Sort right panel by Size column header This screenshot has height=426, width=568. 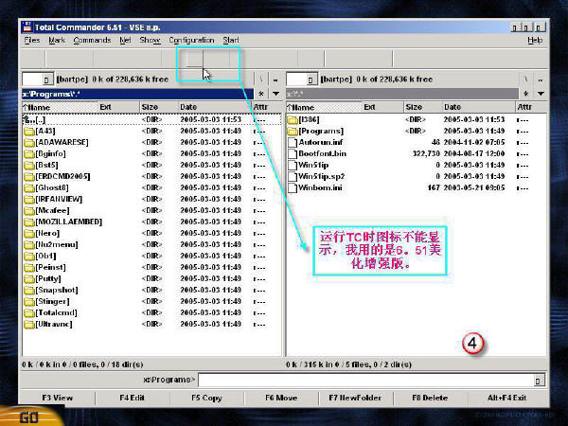tap(422, 107)
